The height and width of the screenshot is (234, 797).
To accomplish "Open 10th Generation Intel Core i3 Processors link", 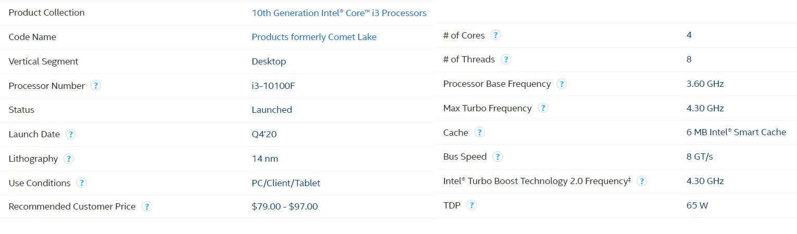I will tap(339, 13).
